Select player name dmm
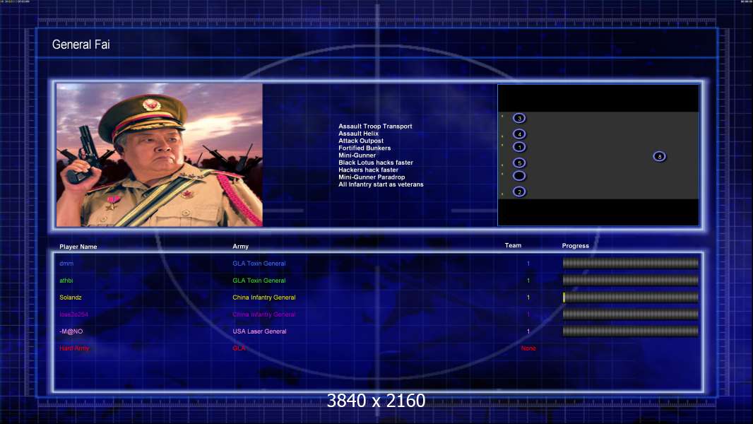 point(66,264)
